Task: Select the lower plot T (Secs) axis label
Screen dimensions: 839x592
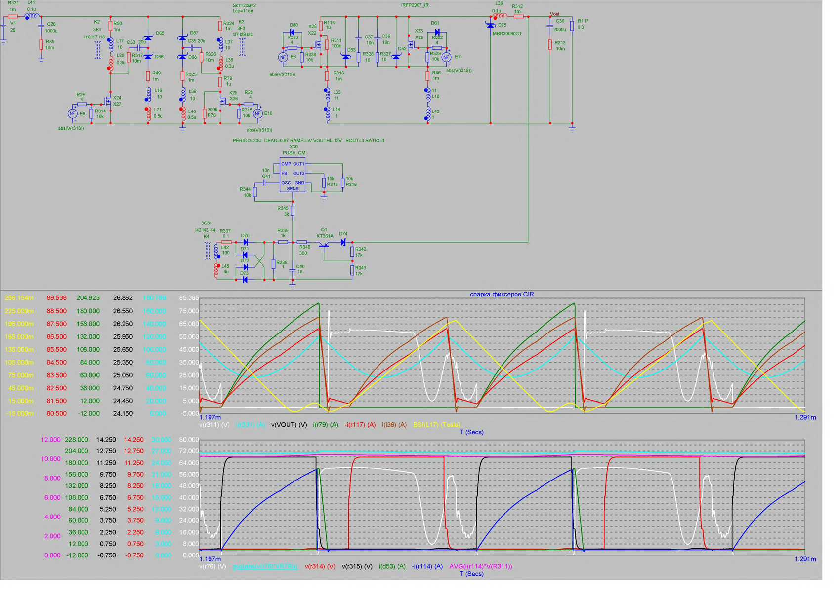Action: [x=471, y=574]
